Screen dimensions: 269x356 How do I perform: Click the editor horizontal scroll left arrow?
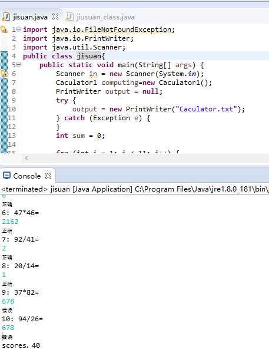click(x=26, y=158)
